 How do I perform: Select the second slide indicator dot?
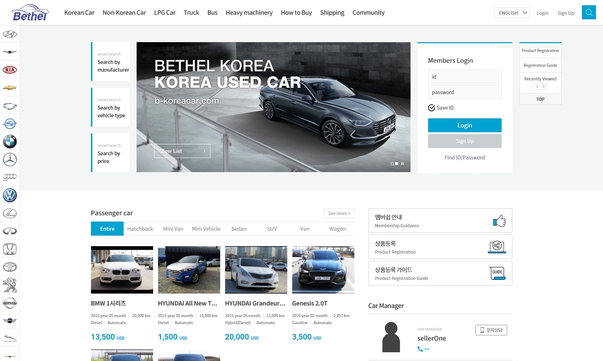396,163
